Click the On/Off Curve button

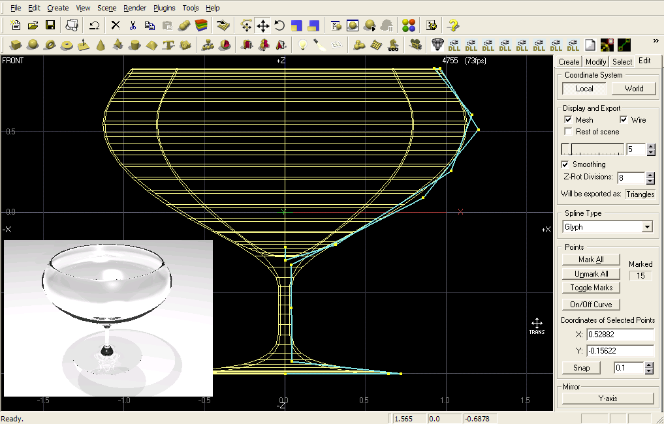point(591,305)
